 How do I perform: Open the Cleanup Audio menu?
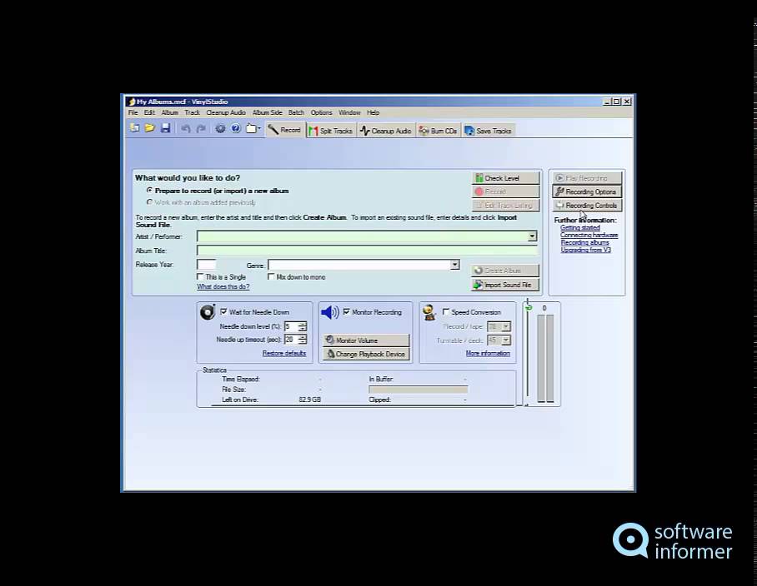click(x=226, y=112)
